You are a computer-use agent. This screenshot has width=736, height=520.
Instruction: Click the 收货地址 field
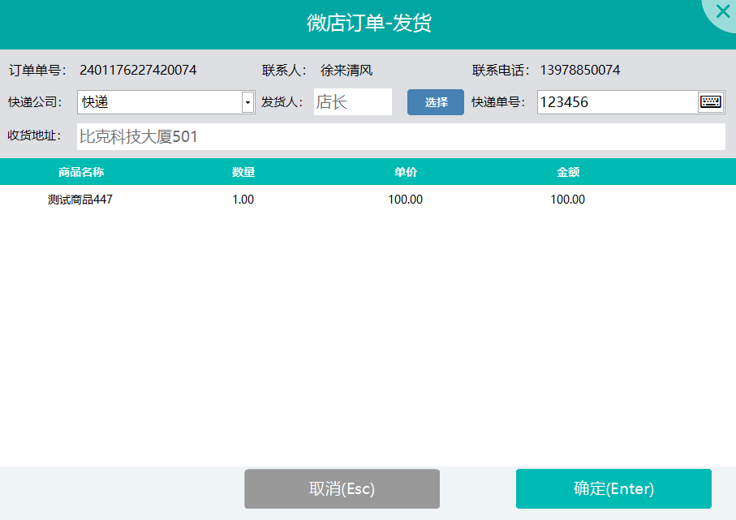[x=401, y=136]
